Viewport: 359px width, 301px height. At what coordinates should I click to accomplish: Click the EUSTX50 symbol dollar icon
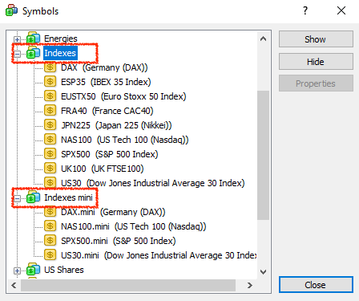[50, 96]
